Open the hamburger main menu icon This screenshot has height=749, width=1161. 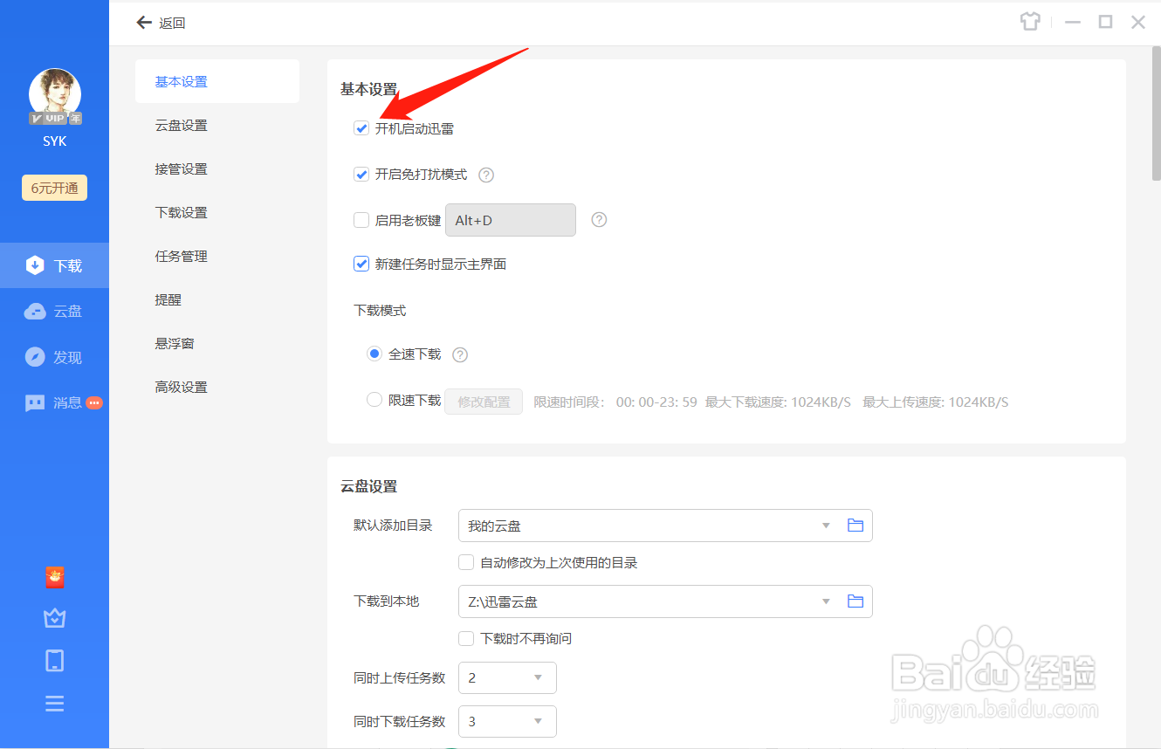click(55, 704)
